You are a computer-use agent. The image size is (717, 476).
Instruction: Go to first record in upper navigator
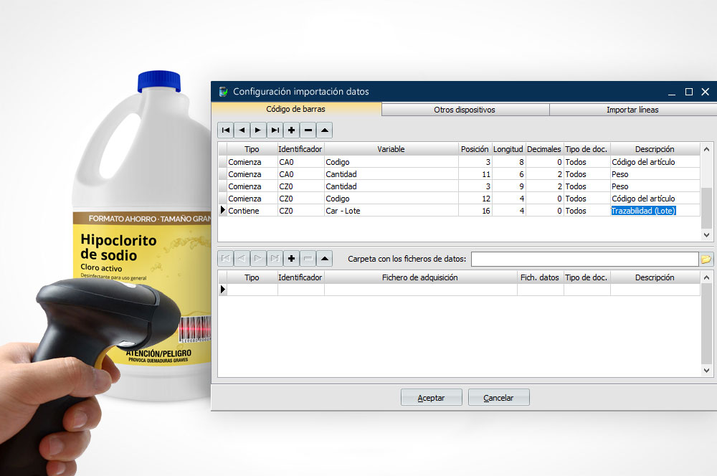[x=226, y=130]
